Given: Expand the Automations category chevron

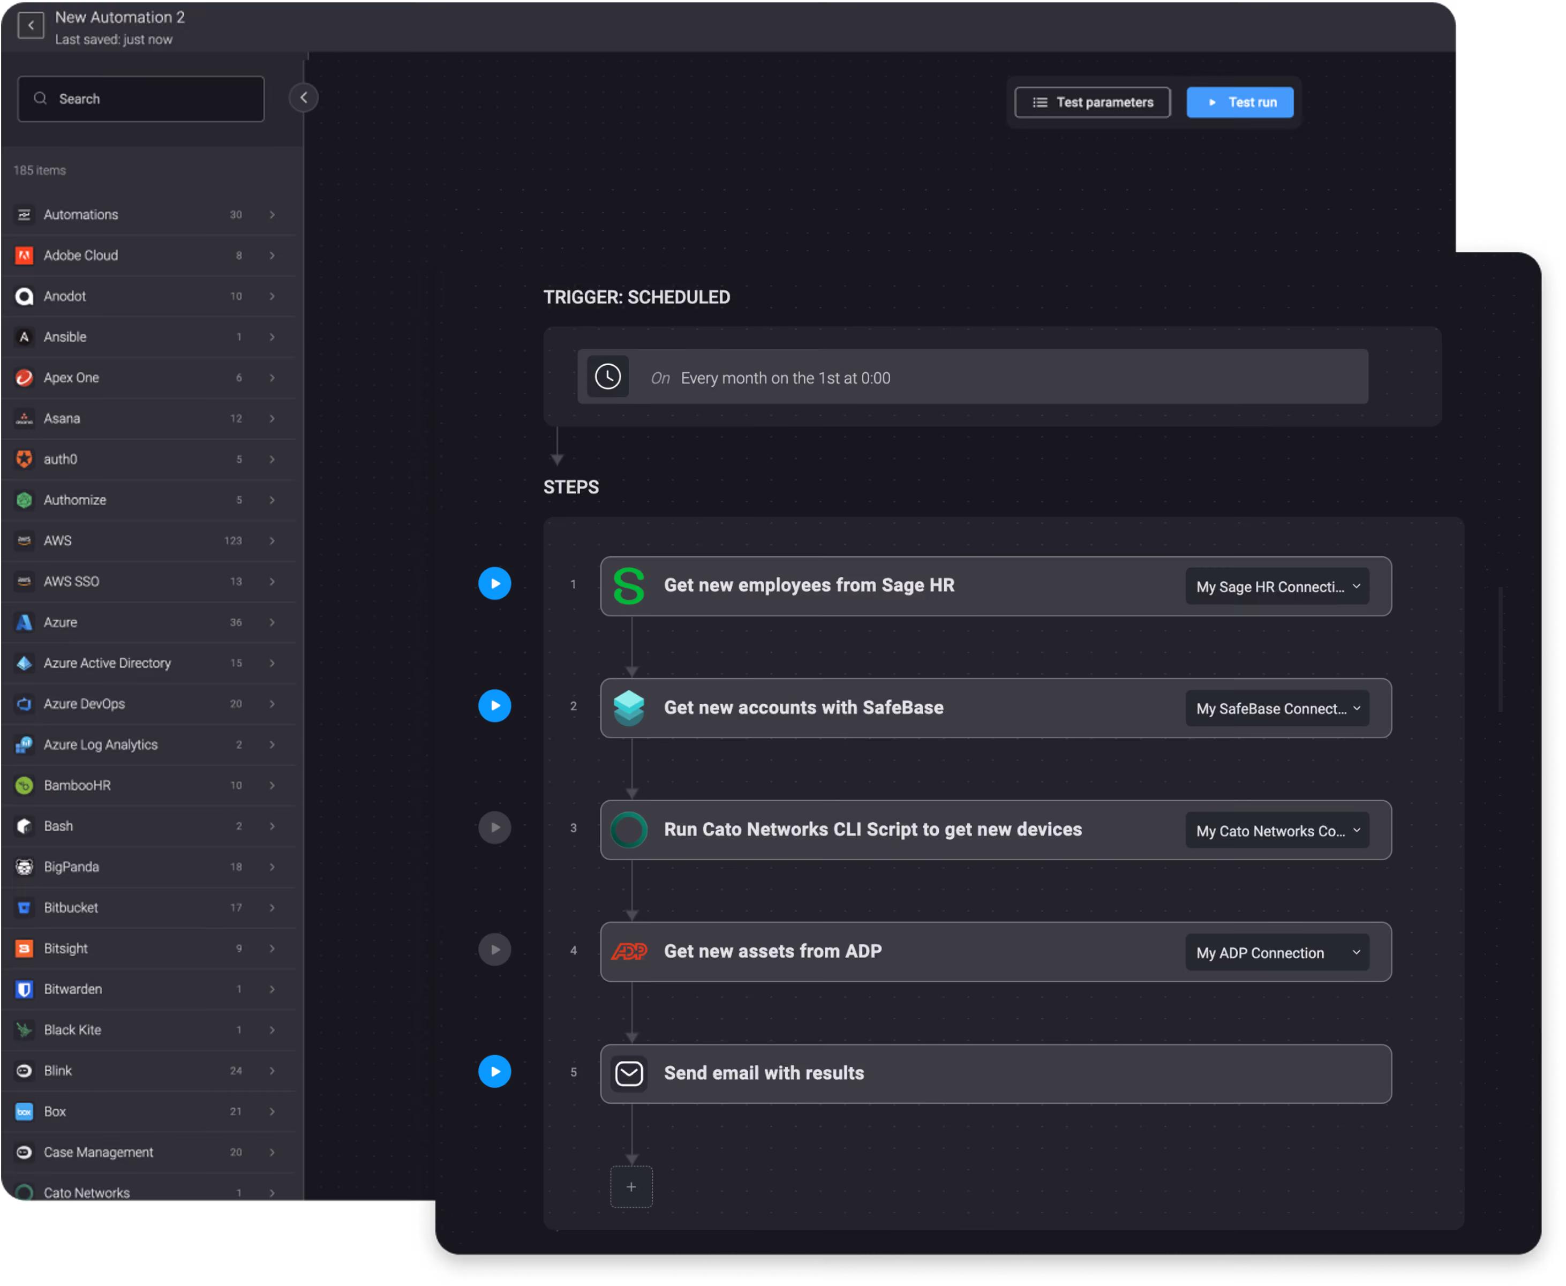Looking at the screenshot, I should pos(273,215).
